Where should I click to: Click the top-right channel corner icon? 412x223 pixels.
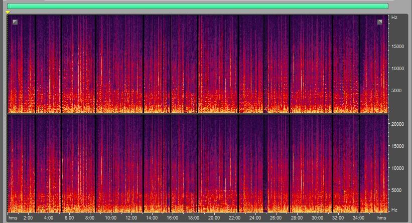380,22
